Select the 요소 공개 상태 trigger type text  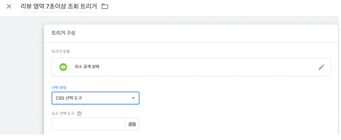pos(87,67)
